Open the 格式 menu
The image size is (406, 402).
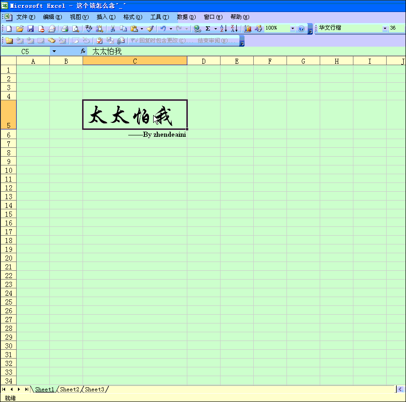tap(132, 17)
